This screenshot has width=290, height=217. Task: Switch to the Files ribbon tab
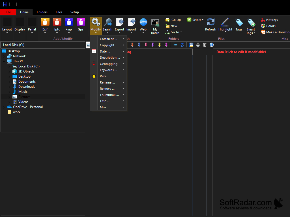(59, 12)
